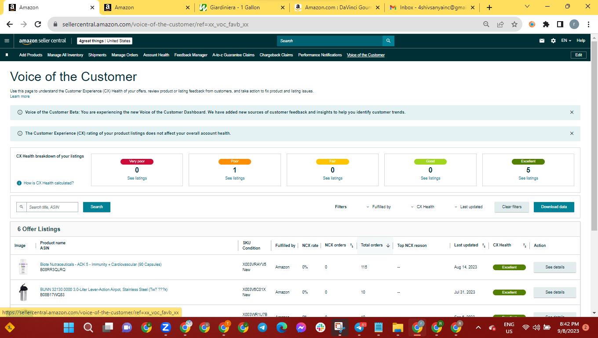The width and height of the screenshot is (598, 338).
Task: Open Manage Orders in the nav bar
Action: coord(125,55)
